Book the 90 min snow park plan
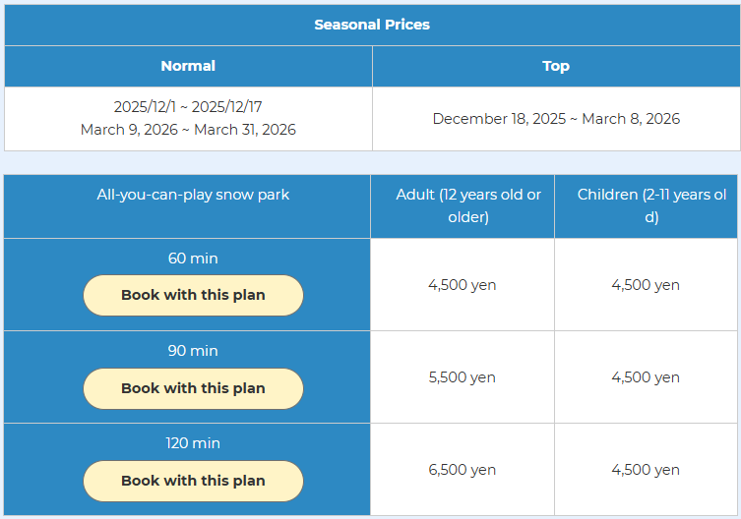This screenshot has width=741, height=519. (193, 388)
